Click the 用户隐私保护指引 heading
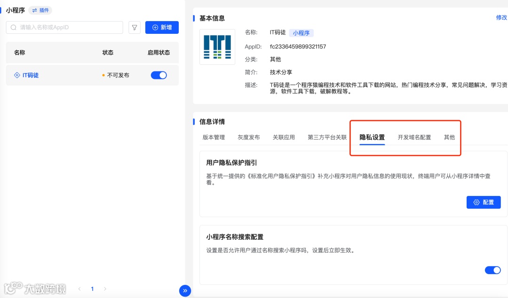This screenshot has height=298, width=508. [x=231, y=163]
